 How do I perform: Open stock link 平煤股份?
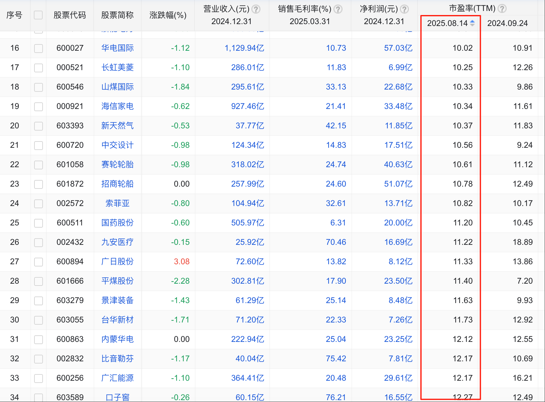click(117, 281)
